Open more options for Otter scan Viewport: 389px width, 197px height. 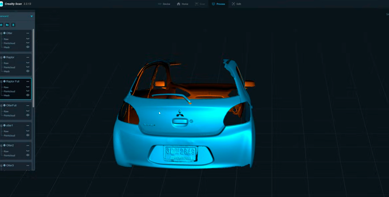(28, 33)
